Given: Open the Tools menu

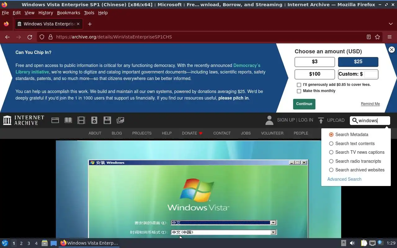Looking at the screenshot, I should coord(89,13).
